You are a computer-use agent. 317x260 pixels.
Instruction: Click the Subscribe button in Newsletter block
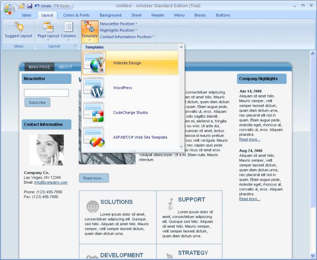pyautogui.click(x=37, y=102)
